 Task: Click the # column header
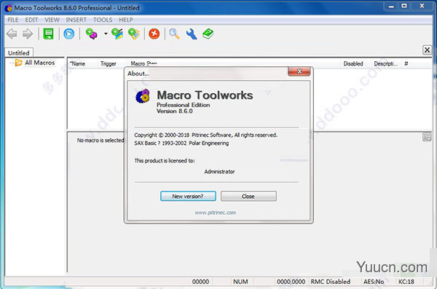pos(406,64)
